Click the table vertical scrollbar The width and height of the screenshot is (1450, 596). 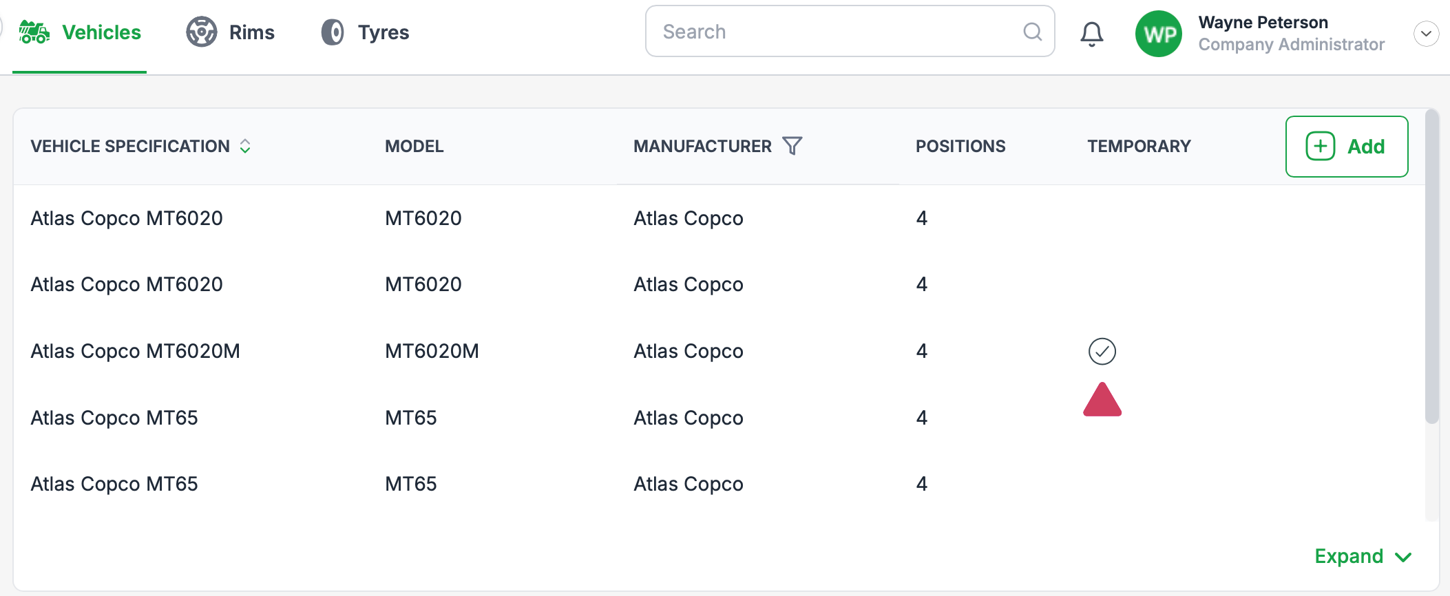(1431, 275)
